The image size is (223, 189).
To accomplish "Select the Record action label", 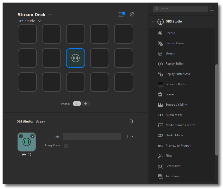I will coord(170,33).
